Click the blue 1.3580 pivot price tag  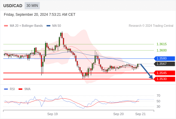(x=164, y=58)
